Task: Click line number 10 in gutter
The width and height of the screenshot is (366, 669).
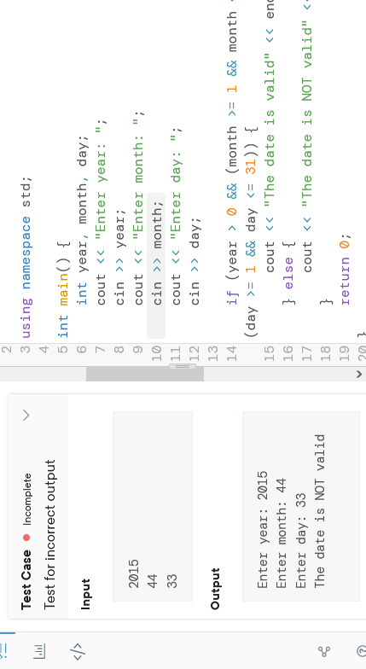Action: (157, 353)
